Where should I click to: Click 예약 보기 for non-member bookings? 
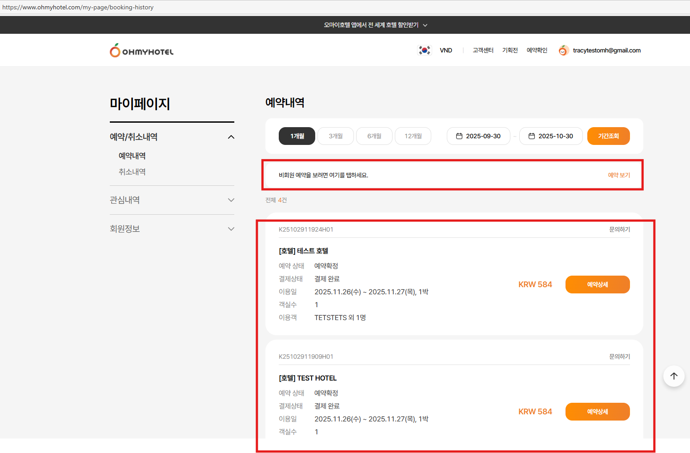pos(619,175)
